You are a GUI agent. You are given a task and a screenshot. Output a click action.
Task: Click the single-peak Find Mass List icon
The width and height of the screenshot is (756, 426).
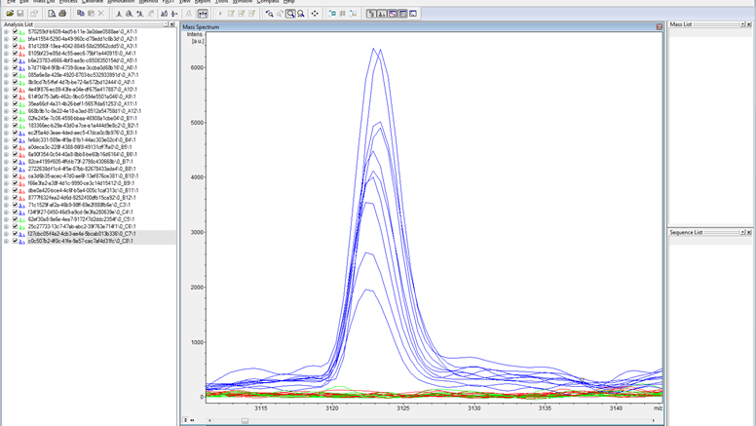point(119,14)
